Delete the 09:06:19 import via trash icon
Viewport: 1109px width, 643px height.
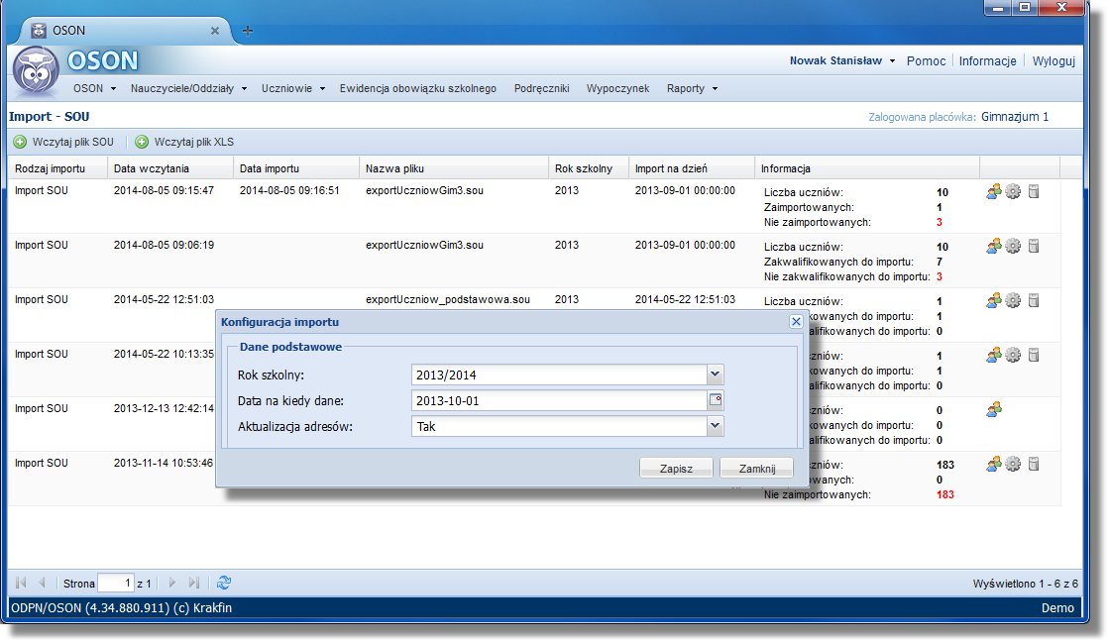(x=1034, y=246)
